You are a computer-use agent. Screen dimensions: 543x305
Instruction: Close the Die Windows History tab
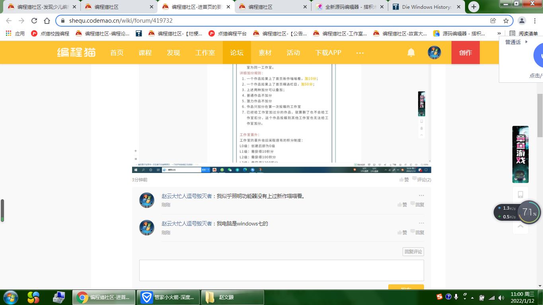pyautogui.click(x=459, y=7)
